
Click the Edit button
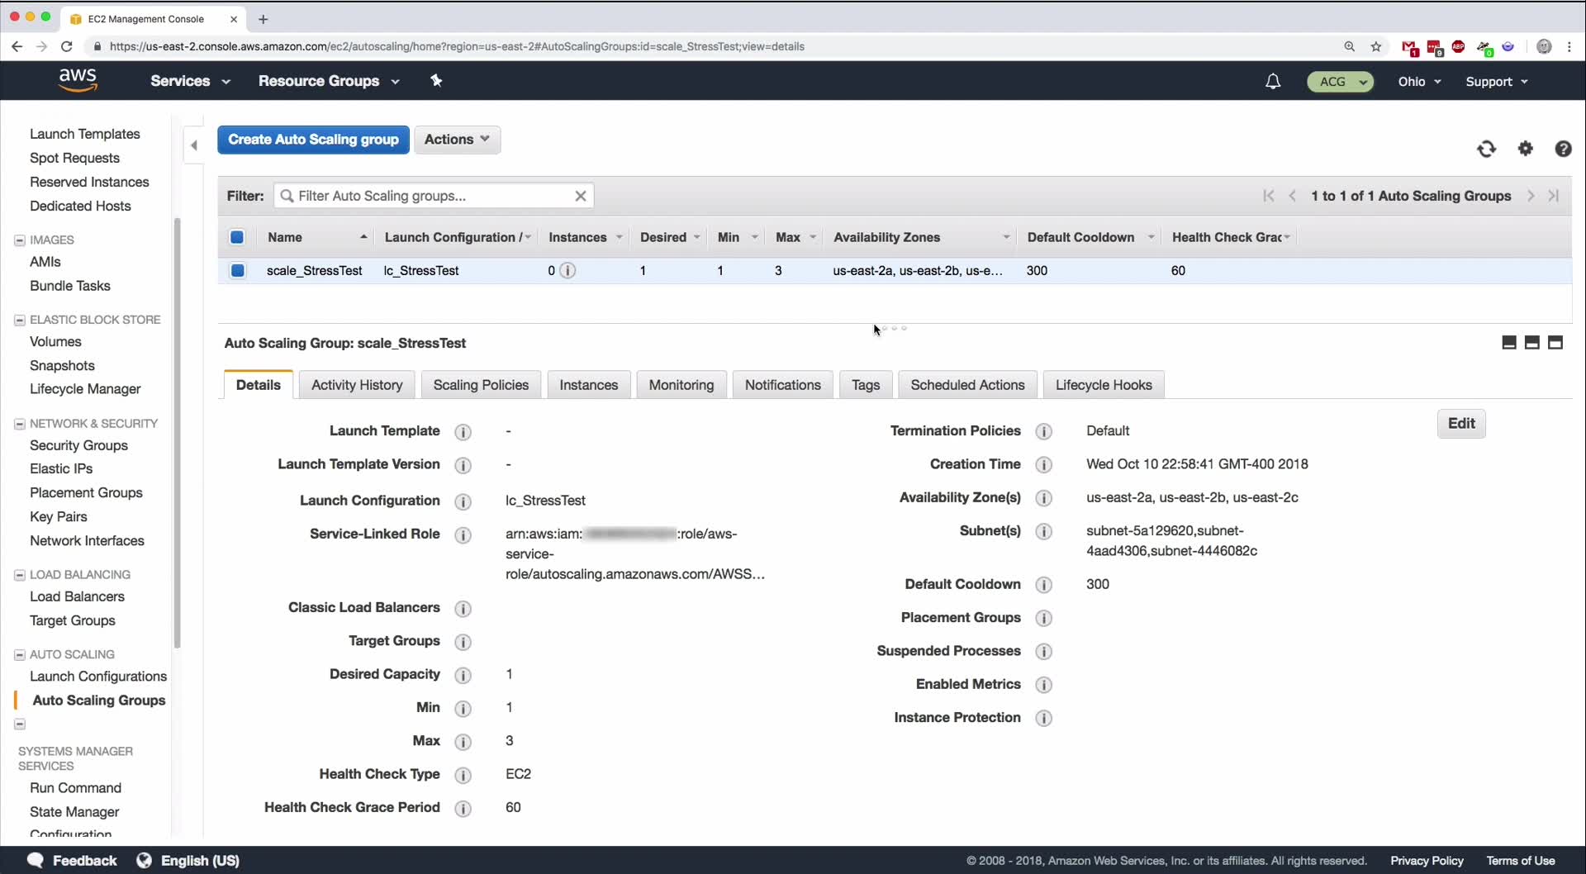coord(1461,424)
